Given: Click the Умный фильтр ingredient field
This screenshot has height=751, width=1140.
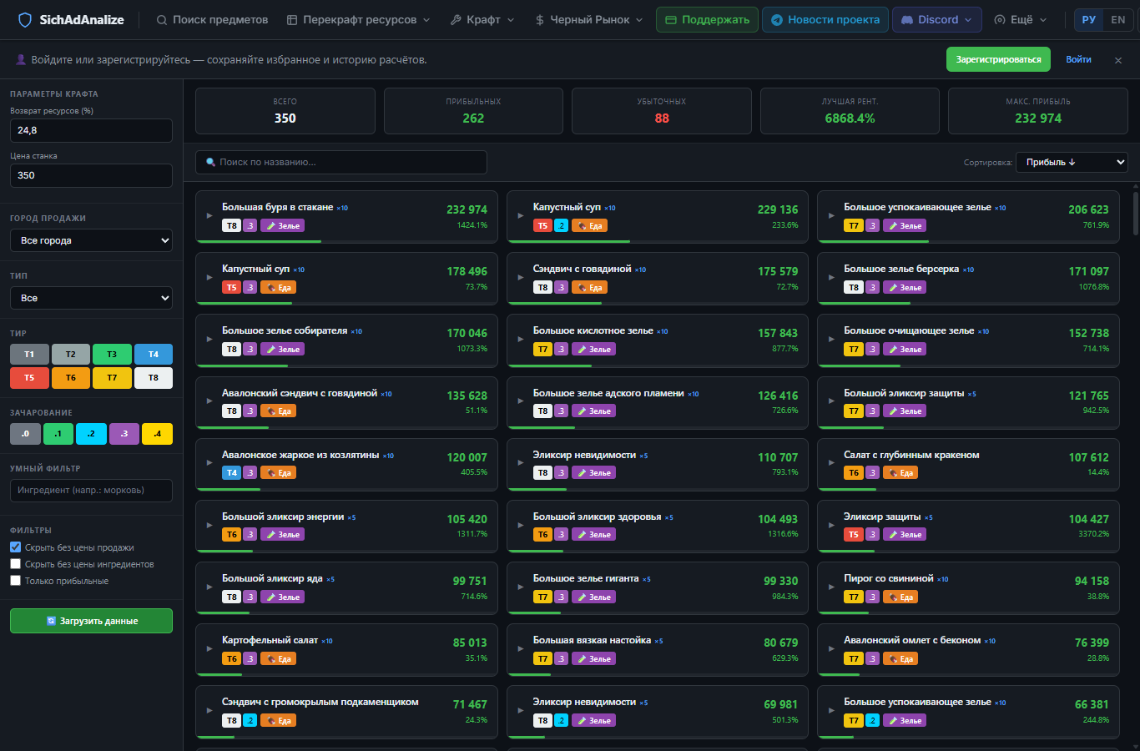Looking at the screenshot, I should (x=91, y=491).
